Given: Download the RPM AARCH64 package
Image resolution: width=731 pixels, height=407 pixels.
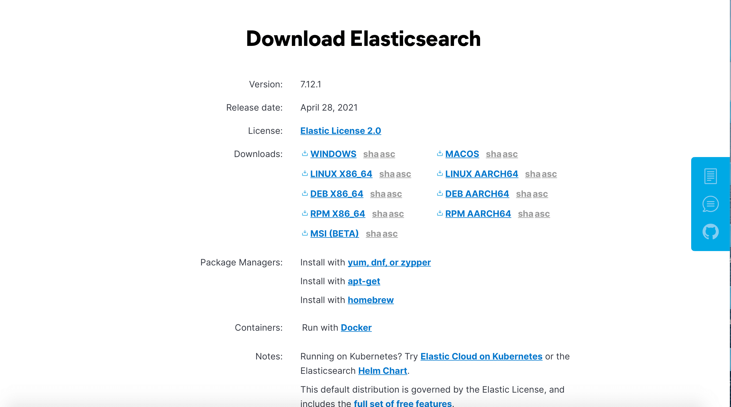Looking at the screenshot, I should [x=478, y=213].
